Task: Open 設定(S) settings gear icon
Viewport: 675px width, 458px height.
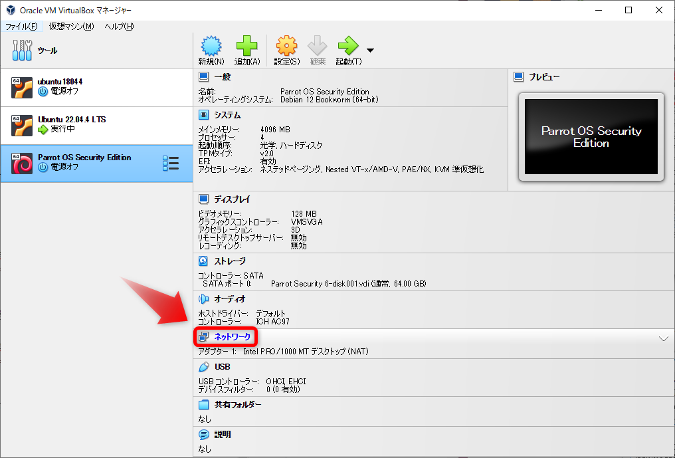Action: click(x=287, y=46)
